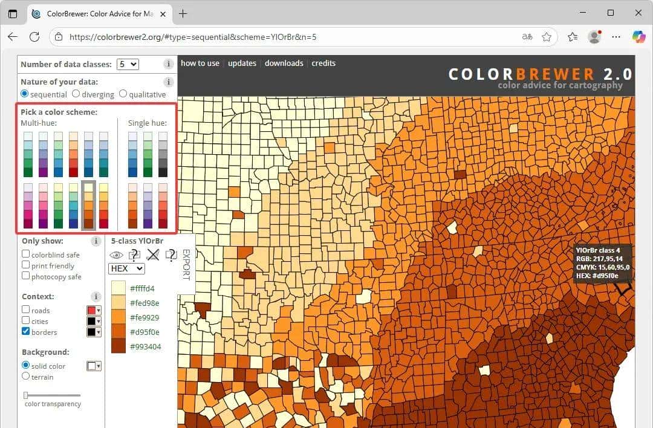The width and height of the screenshot is (653, 428).
Task: Uncheck the borders checkbox
Action: click(26, 331)
